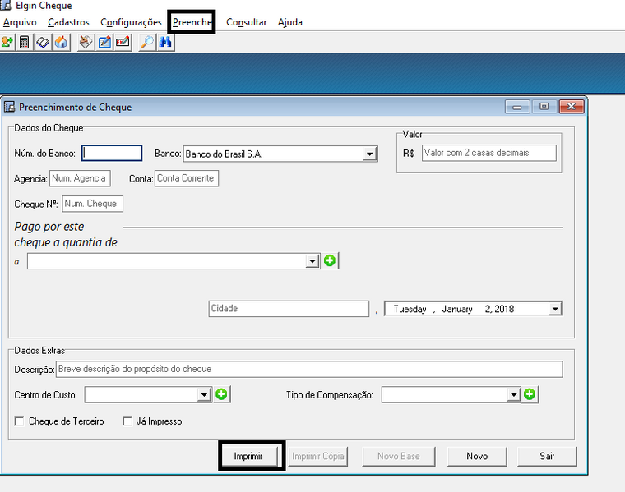The height and width of the screenshot is (492, 625).
Task: Click the Novo button
Action: pyautogui.click(x=477, y=456)
